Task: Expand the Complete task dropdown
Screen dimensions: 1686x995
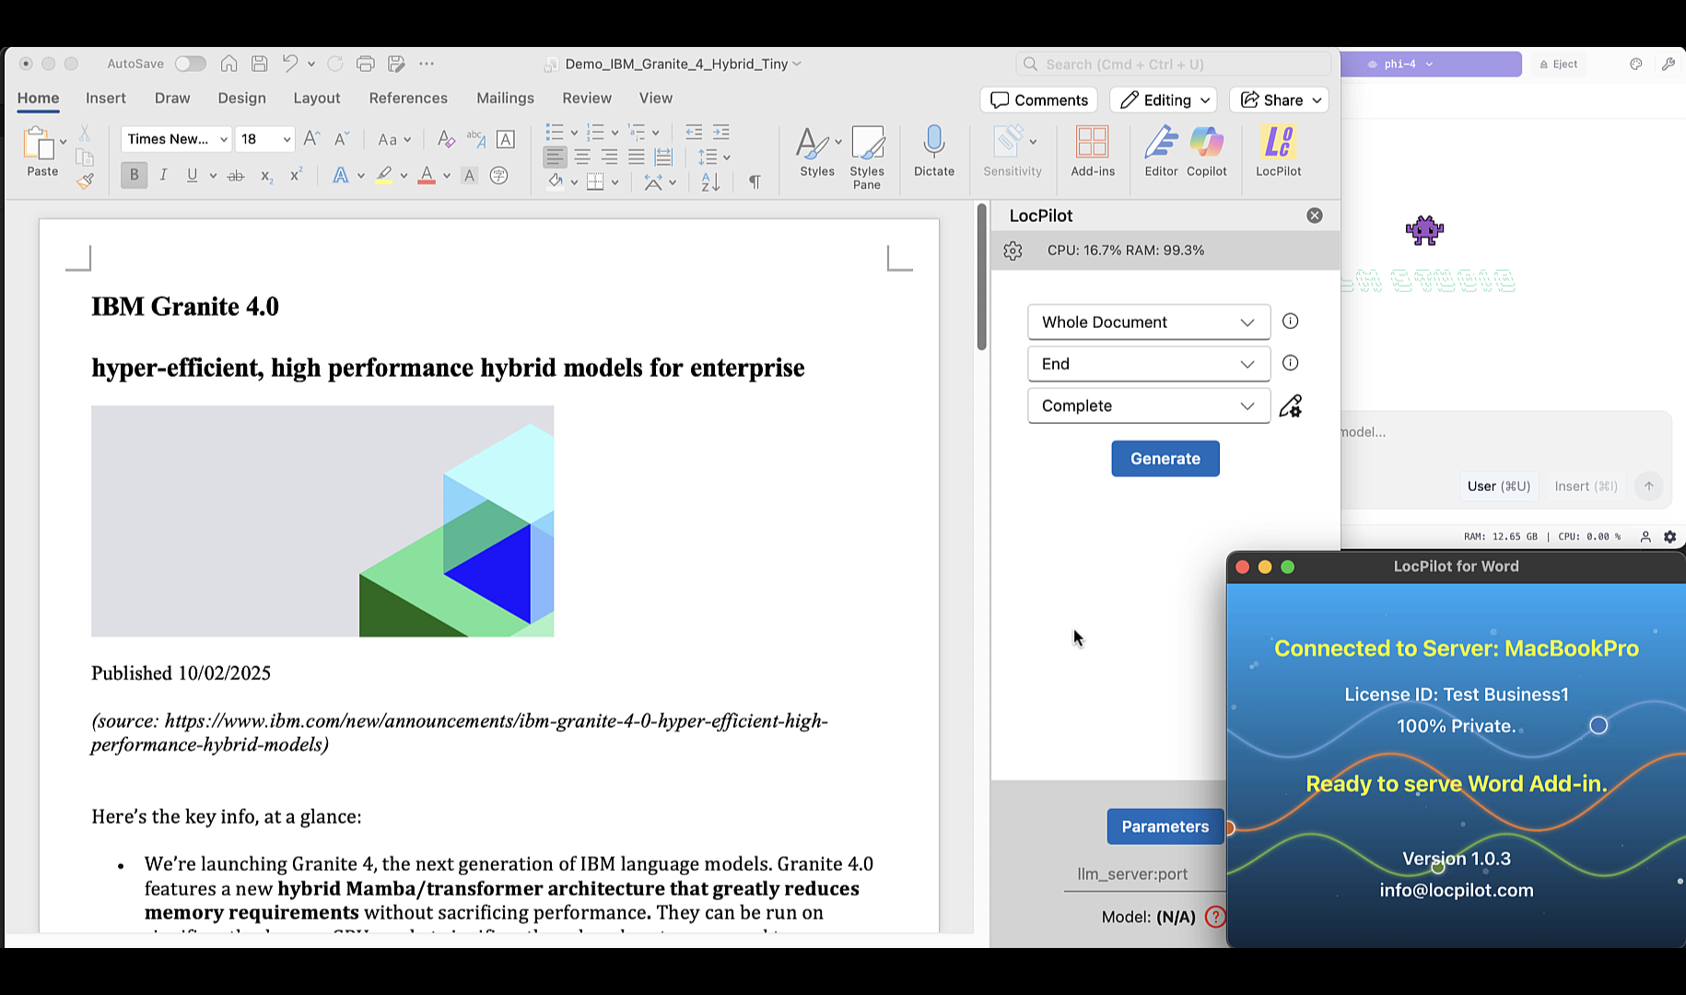Action: [1148, 405]
